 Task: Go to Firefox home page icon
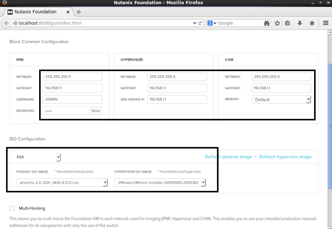[312, 23]
